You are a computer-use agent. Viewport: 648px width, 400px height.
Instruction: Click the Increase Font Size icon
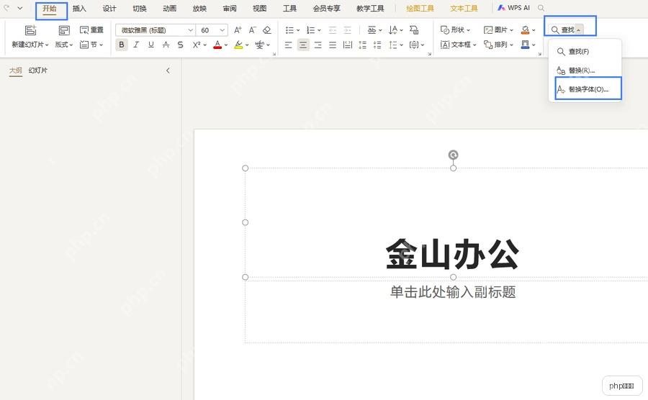pos(238,30)
